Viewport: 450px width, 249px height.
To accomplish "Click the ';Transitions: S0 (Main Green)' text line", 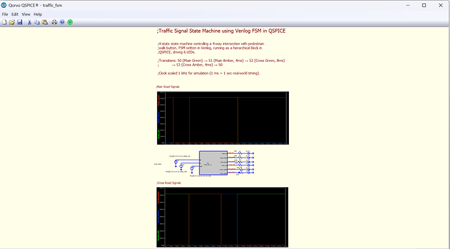I will [x=221, y=61].
